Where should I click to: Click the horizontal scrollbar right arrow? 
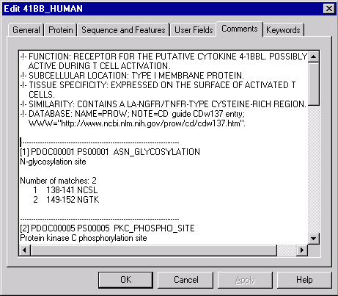pyautogui.click(x=302, y=250)
